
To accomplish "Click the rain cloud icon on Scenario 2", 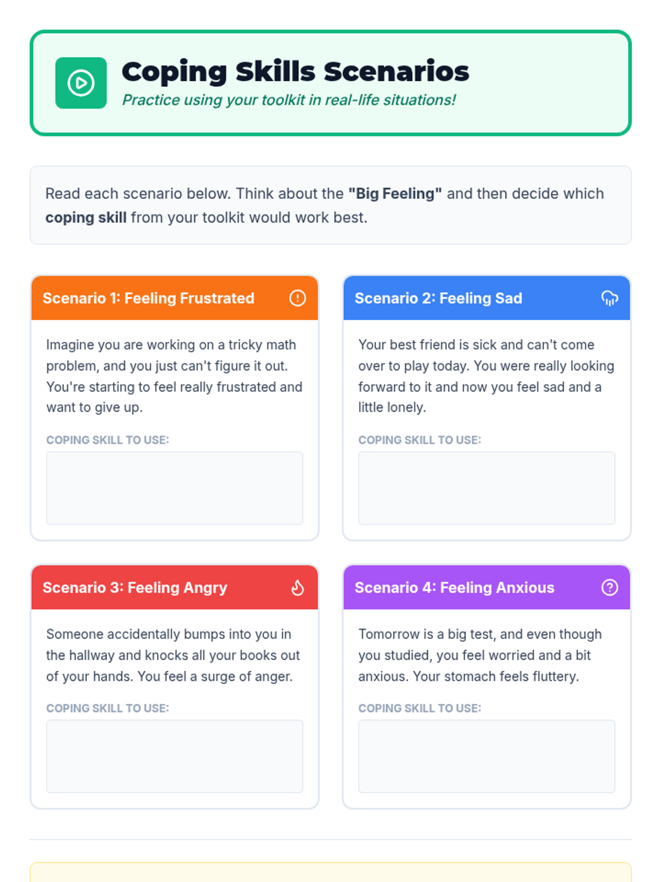I will tap(609, 298).
